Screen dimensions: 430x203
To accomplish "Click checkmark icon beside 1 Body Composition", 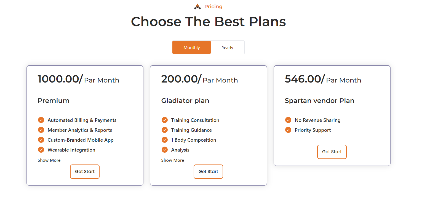I will click(x=165, y=140).
